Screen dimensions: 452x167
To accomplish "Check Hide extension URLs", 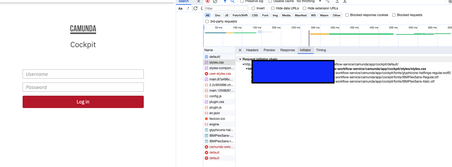I will tap(304, 8).
